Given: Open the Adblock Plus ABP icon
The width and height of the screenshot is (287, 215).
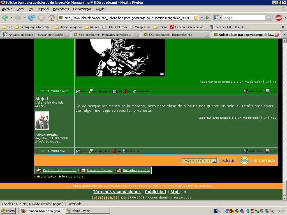Looking at the screenshot, I should 279,18.
